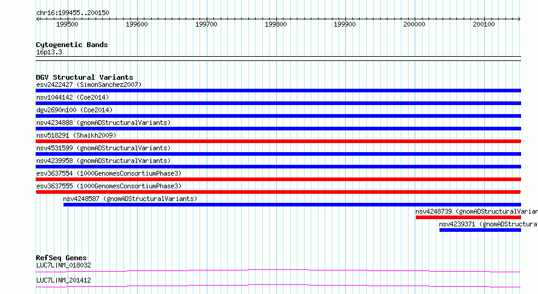Select the red bar under esv3637555
Viewport: 538px width, 294px height.
tap(278, 192)
